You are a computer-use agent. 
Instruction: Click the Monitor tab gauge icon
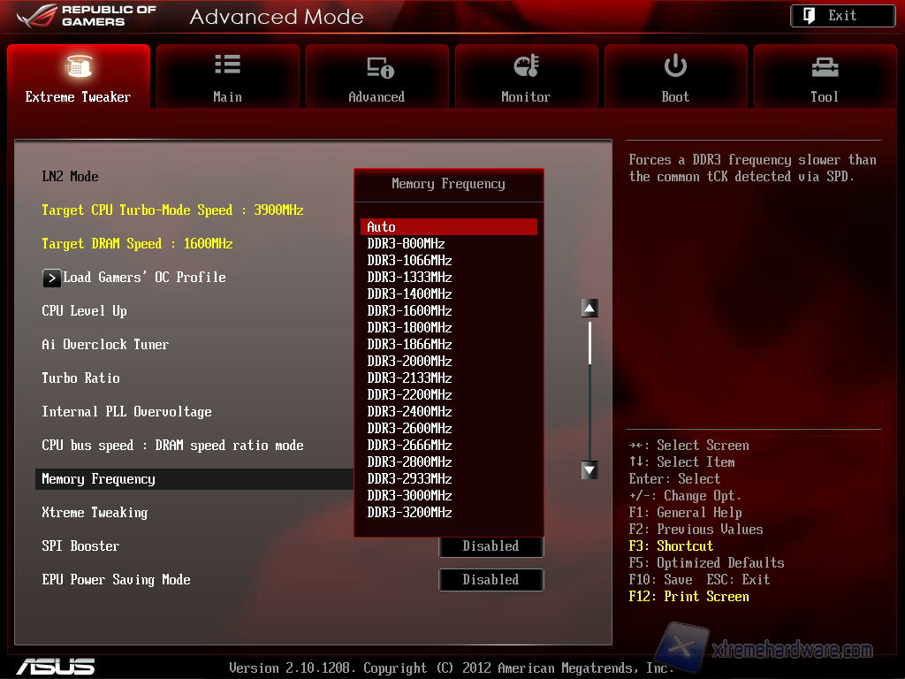(526, 66)
